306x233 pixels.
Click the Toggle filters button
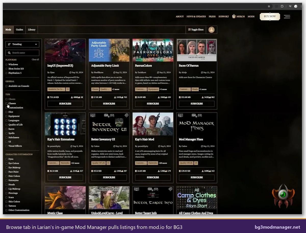(196, 30)
